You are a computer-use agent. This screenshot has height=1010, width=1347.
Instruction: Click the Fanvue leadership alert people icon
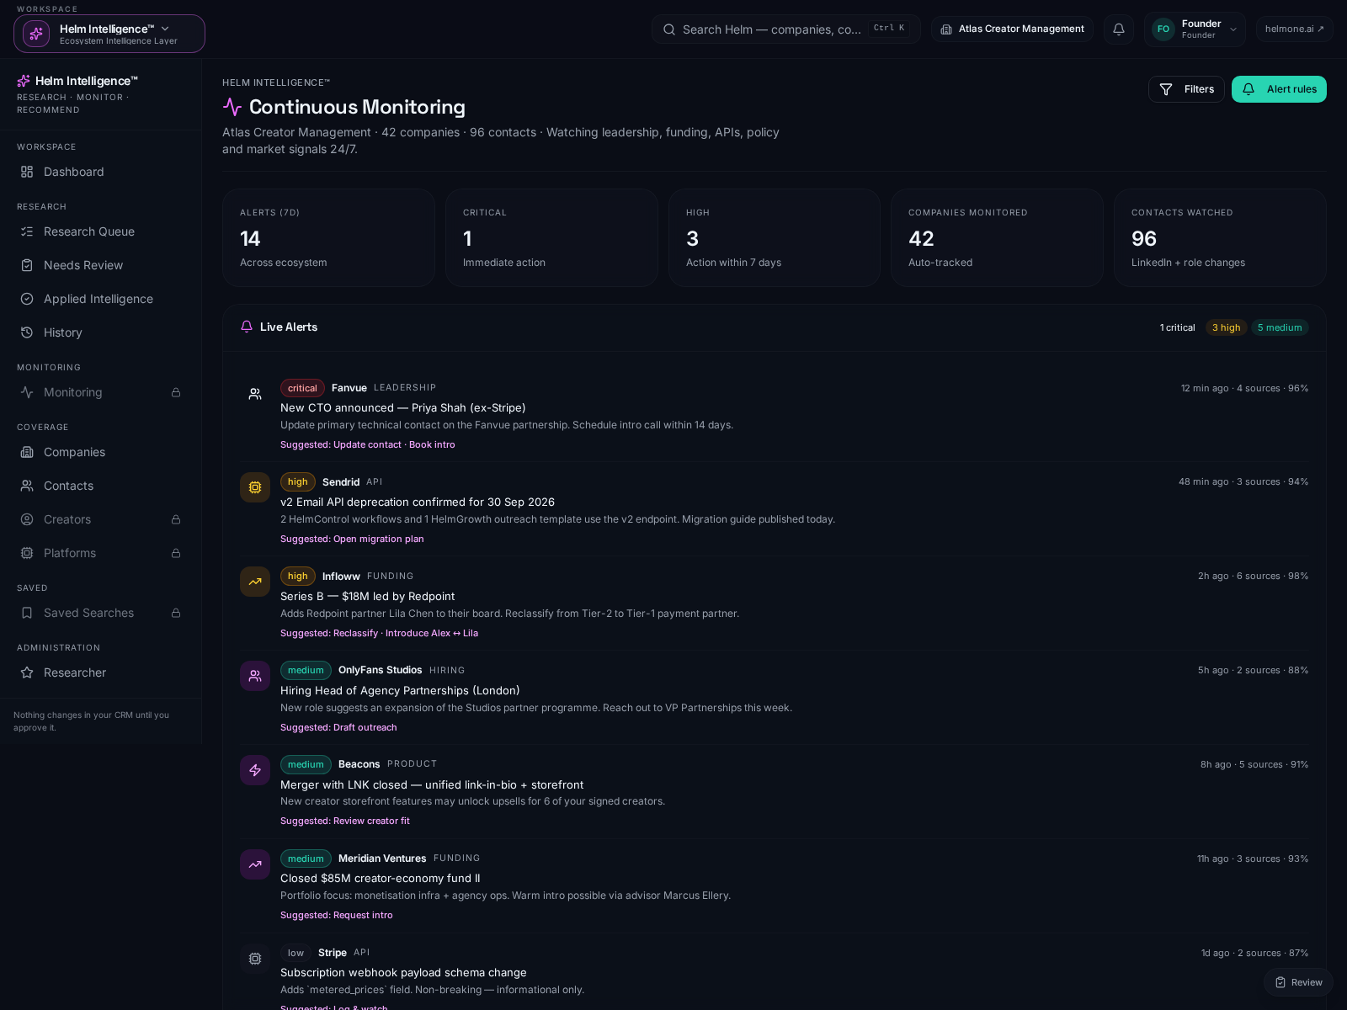255,393
